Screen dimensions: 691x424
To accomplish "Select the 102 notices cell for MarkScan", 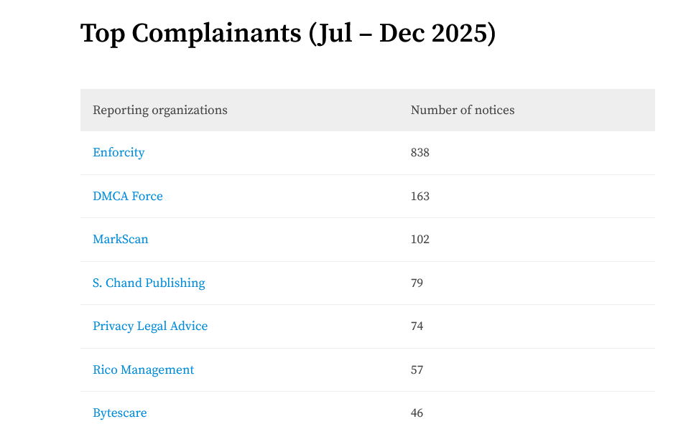I will click(x=420, y=240).
